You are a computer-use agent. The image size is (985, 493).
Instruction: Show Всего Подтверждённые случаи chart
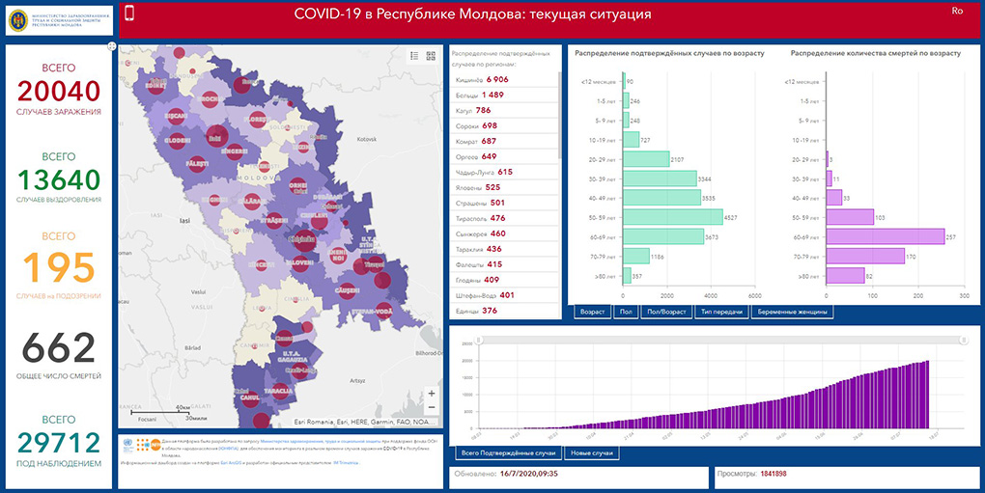pos(508,452)
